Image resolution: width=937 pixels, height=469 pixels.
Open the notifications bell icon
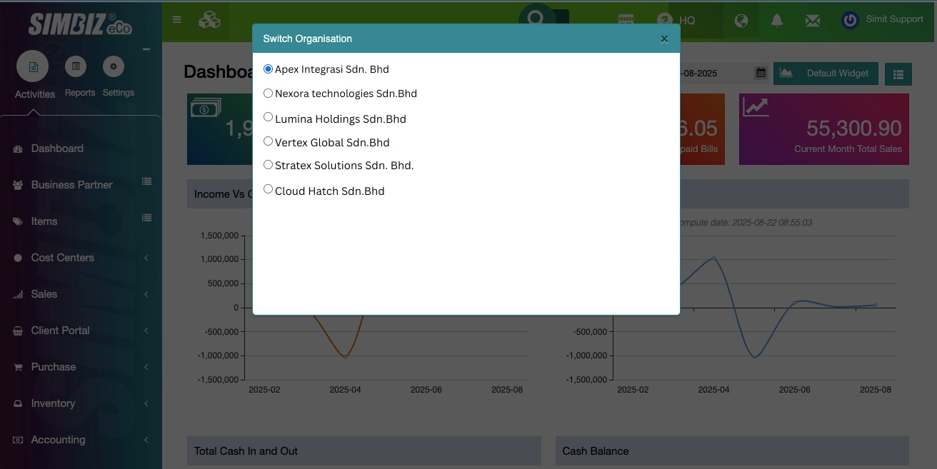click(x=777, y=21)
